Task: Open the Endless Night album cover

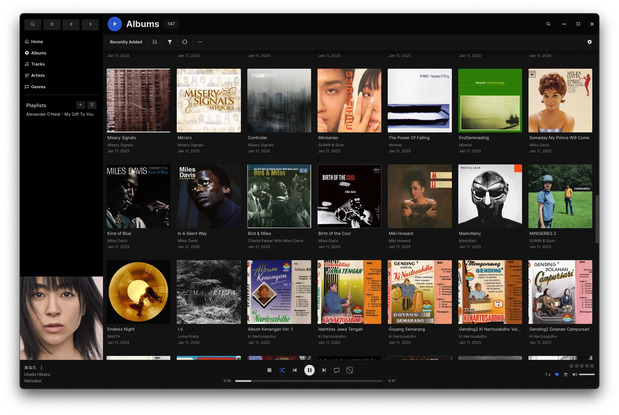Action: tap(138, 292)
